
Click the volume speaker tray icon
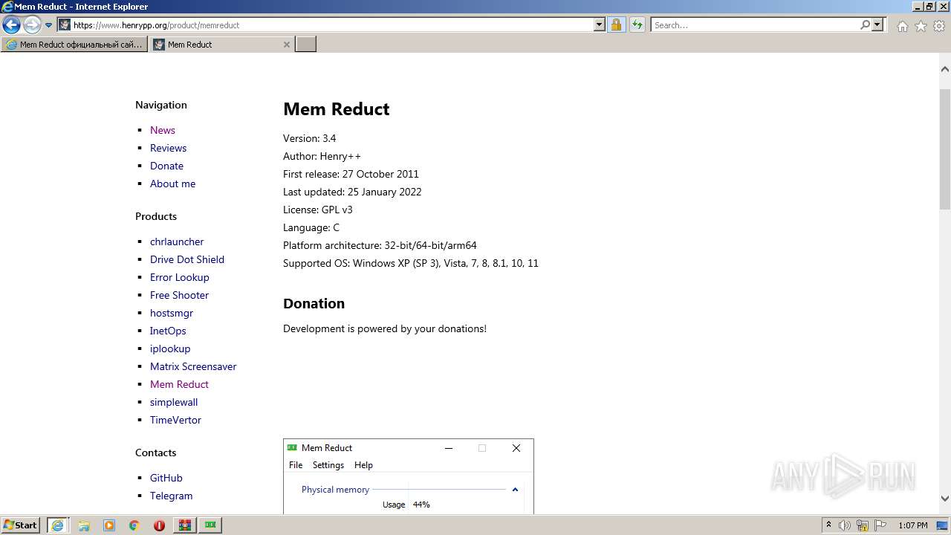[x=845, y=525]
